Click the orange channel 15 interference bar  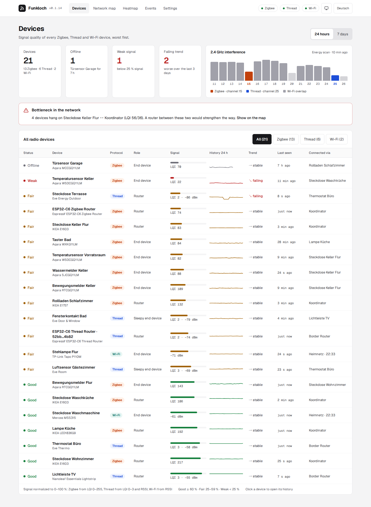pyautogui.click(x=249, y=76)
